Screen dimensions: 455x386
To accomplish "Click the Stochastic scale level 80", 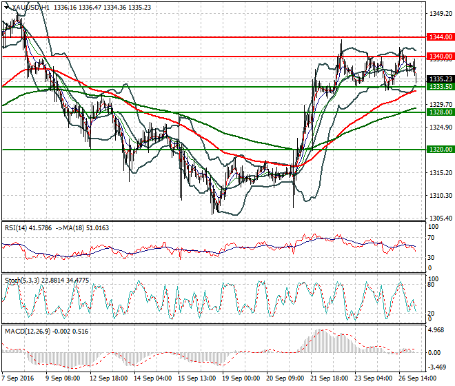I will [431, 285].
